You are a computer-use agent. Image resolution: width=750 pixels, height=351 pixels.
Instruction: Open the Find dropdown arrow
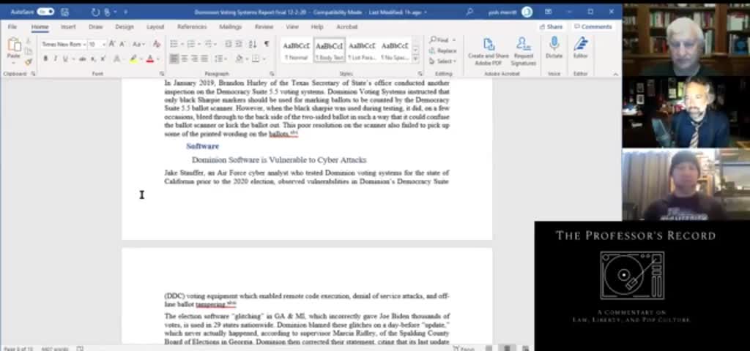(454, 40)
